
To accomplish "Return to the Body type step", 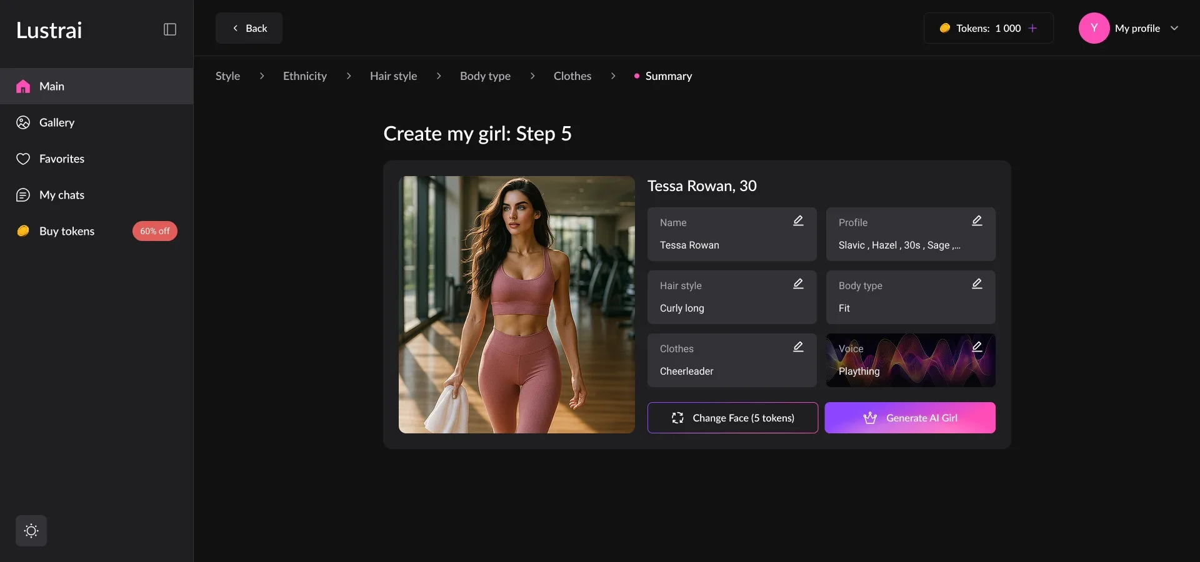I will point(485,76).
